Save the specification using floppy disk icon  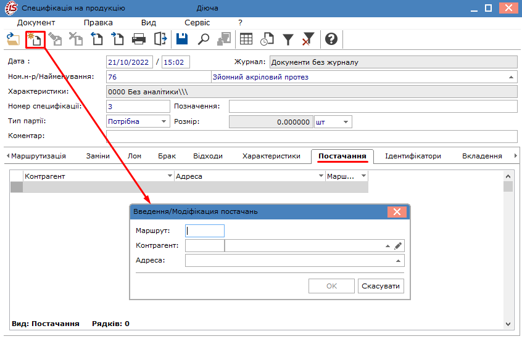tap(182, 39)
